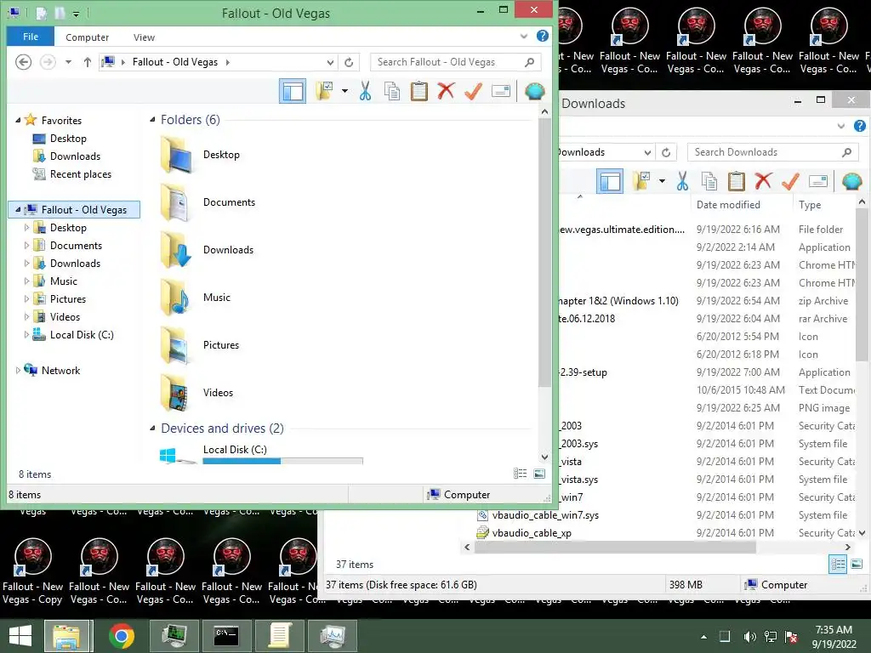This screenshot has height=653, width=871.
Task: Select Desktop under Favorites
Action: (68, 139)
